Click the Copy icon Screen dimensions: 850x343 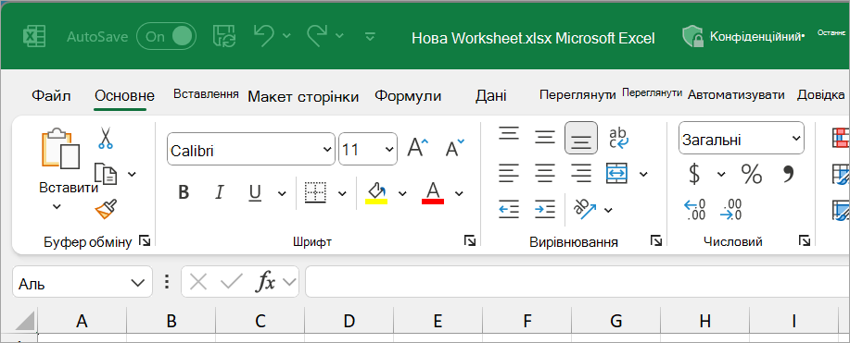click(x=106, y=174)
